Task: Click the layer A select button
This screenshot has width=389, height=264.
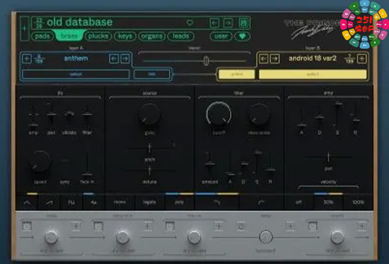Action: [76, 74]
